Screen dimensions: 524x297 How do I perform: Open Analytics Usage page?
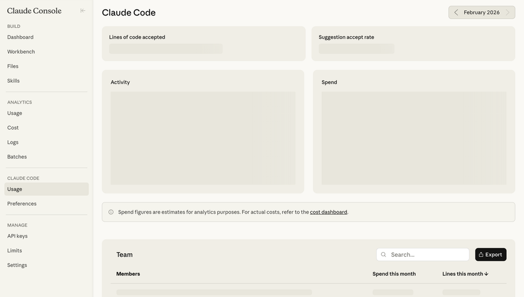pos(15,113)
